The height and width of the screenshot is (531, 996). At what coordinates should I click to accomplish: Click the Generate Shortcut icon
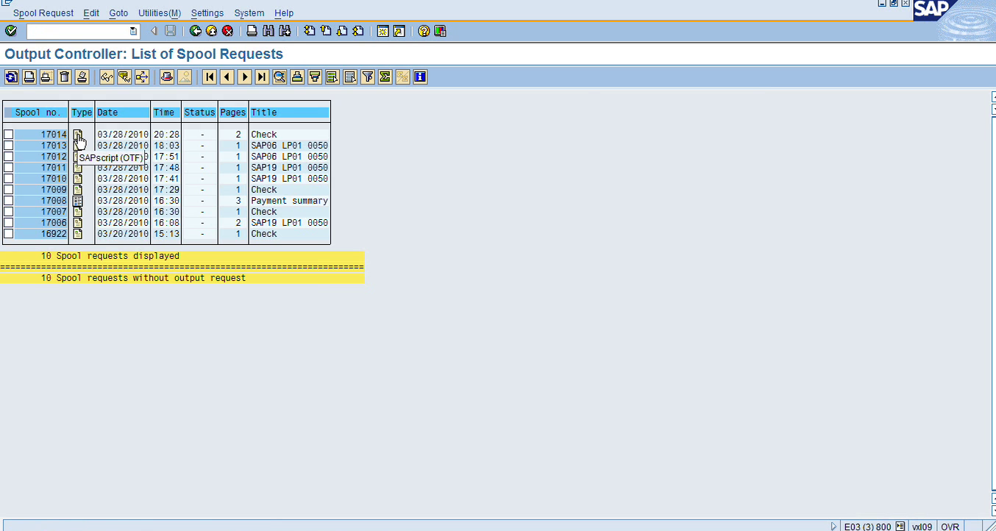399,31
